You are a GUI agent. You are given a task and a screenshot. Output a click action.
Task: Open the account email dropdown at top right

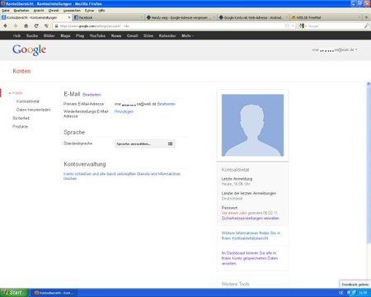335,49
